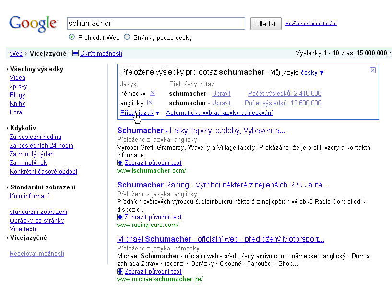Click the www.michael-schumacher.de/ URL text
Viewport: 392px width, 287px height.
pos(160,279)
